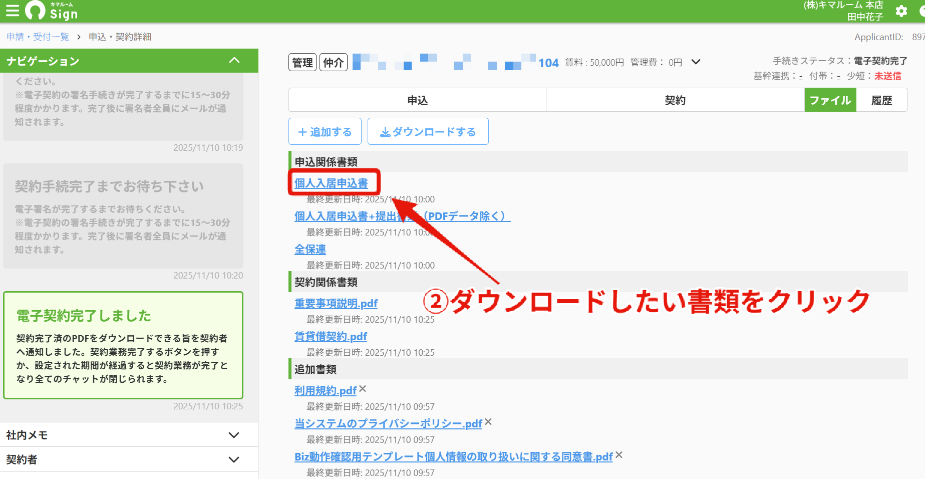The width and height of the screenshot is (925, 479).
Task: Expand the 社内メモ section
Action: coord(129,435)
